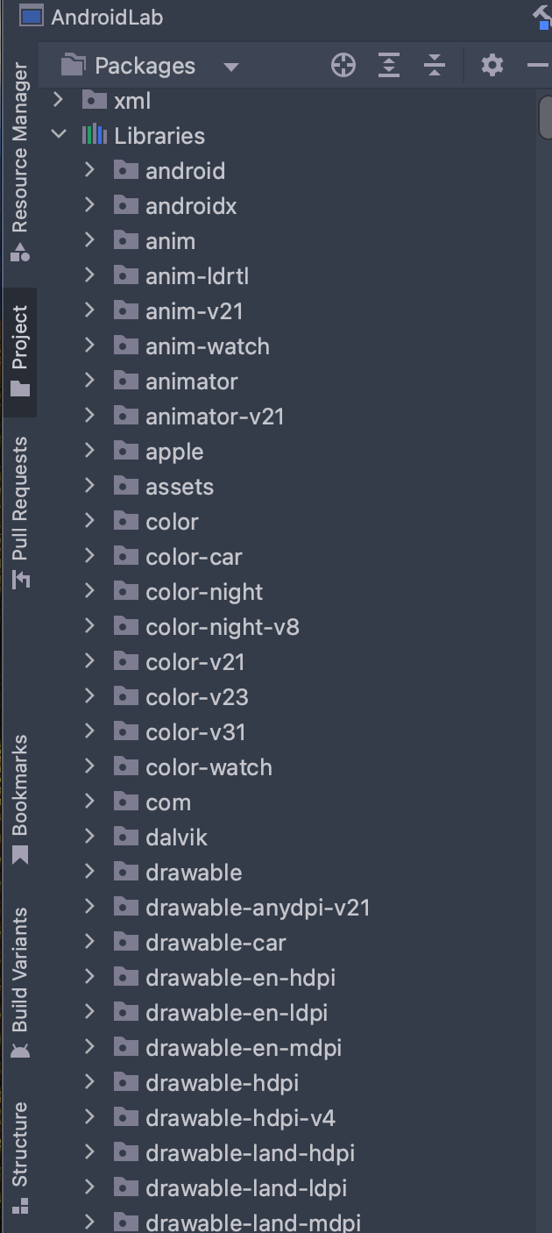The width and height of the screenshot is (552, 1233).
Task: Click the vertical scrollbar thumb
Action: 545,118
